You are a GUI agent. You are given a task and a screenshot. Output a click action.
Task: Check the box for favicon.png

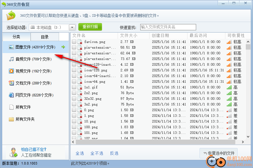click(74, 42)
